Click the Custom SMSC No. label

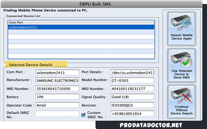pyautogui.click(x=97, y=115)
